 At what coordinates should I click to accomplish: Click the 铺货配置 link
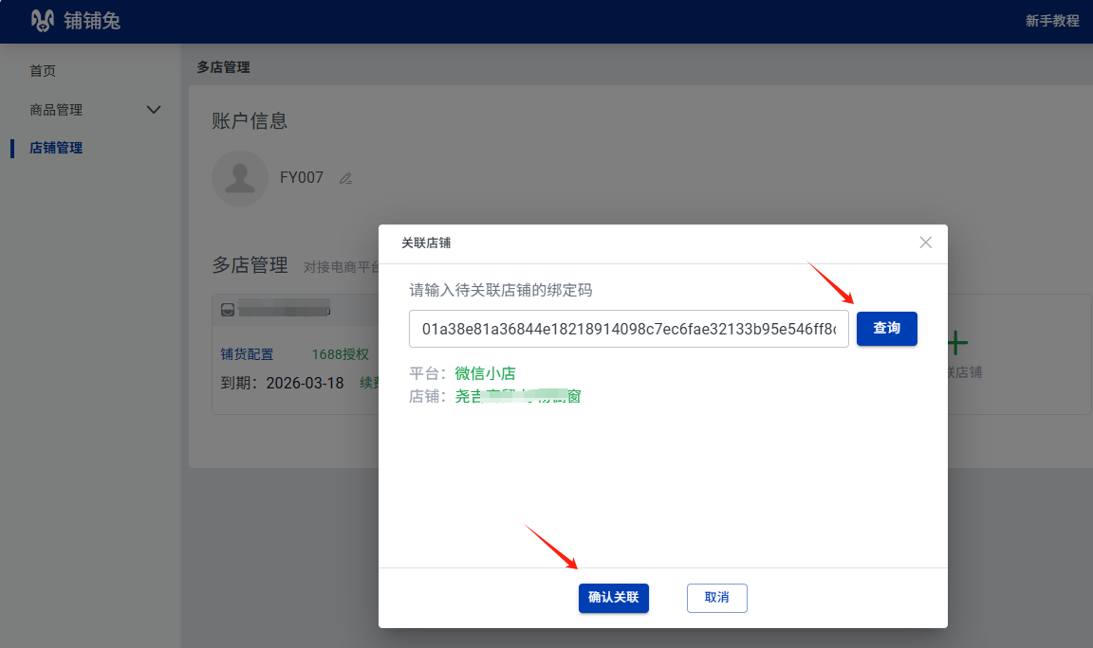coord(247,354)
